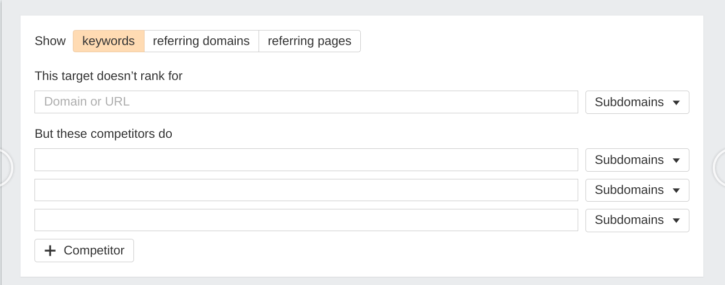This screenshot has width=725, height=285.
Task: Expand the Subdomains dropdown for the third competitor
Action: [637, 220]
